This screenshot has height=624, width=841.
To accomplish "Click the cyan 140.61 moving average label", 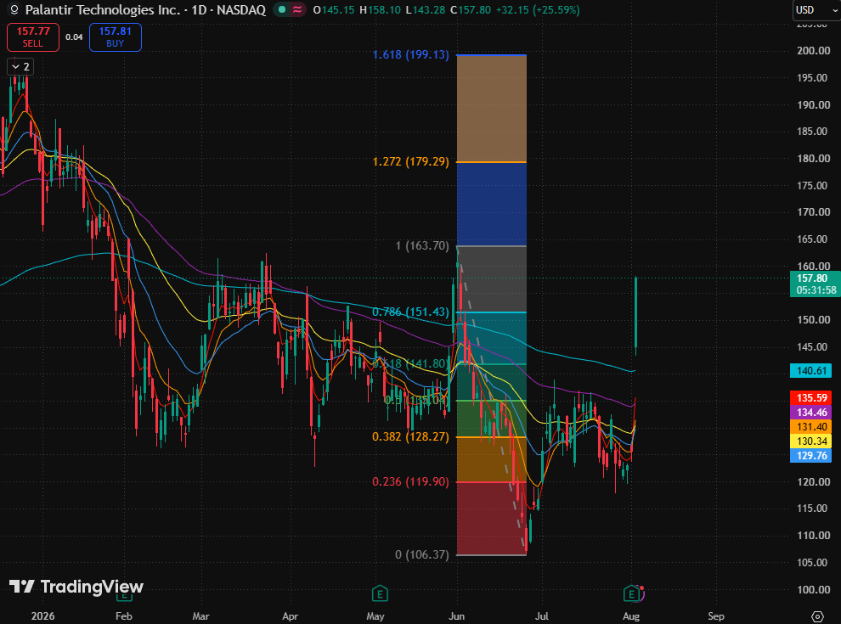I will (811, 370).
